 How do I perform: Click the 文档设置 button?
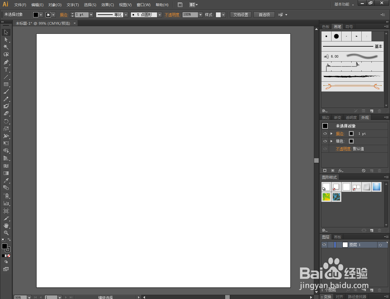click(241, 15)
